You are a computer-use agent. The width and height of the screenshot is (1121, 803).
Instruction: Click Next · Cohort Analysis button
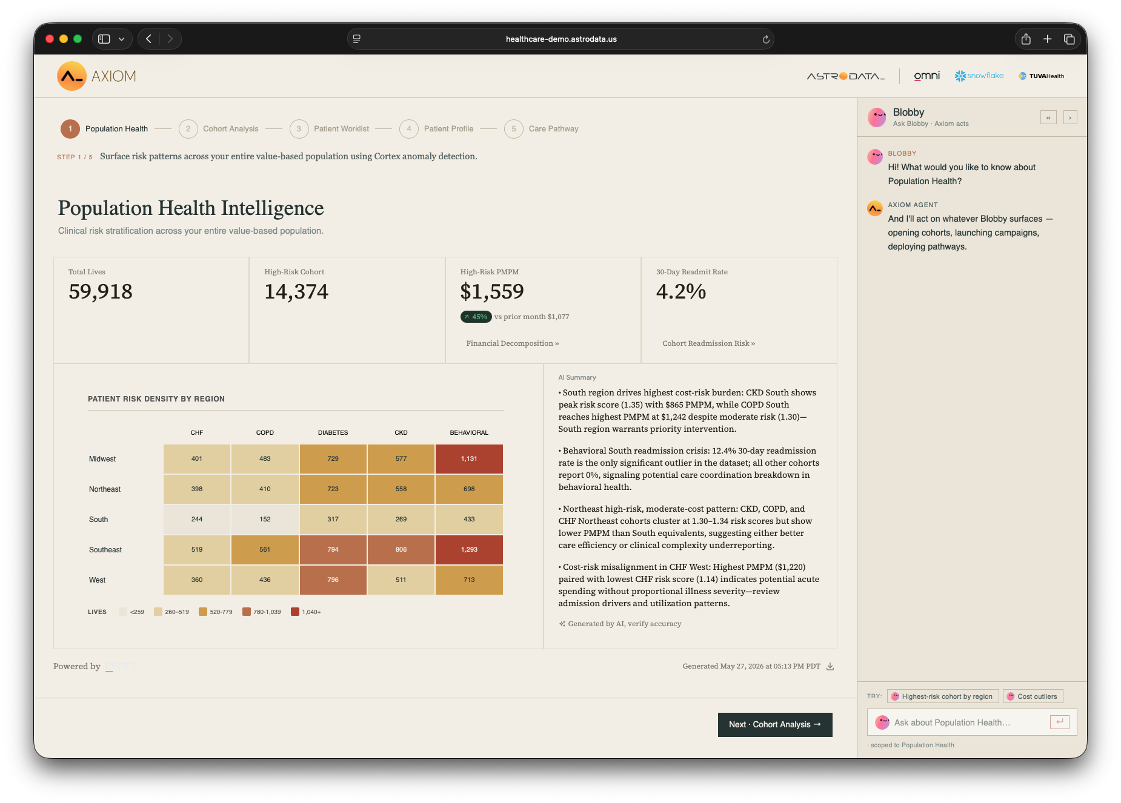click(775, 724)
